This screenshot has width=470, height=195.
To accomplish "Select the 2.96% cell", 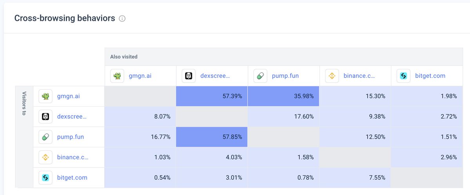I will tap(427, 157).
